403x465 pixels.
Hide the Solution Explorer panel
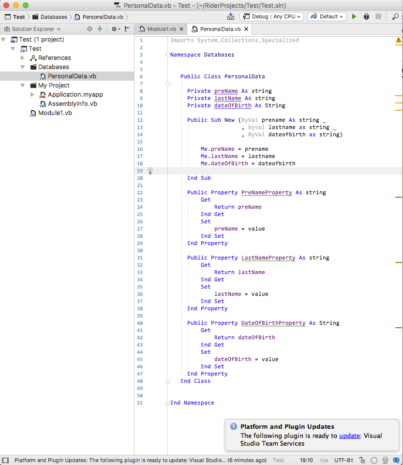(127, 29)
